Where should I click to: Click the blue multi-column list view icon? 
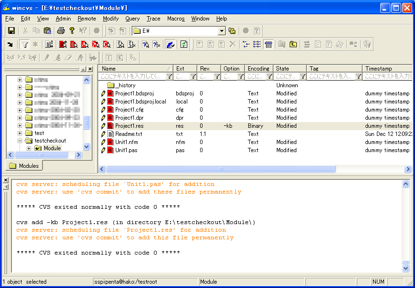click(x=257, y=44)
